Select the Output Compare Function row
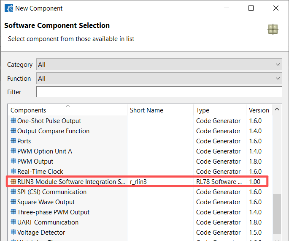Screen dimensions: 289x241 coord(53,131)
